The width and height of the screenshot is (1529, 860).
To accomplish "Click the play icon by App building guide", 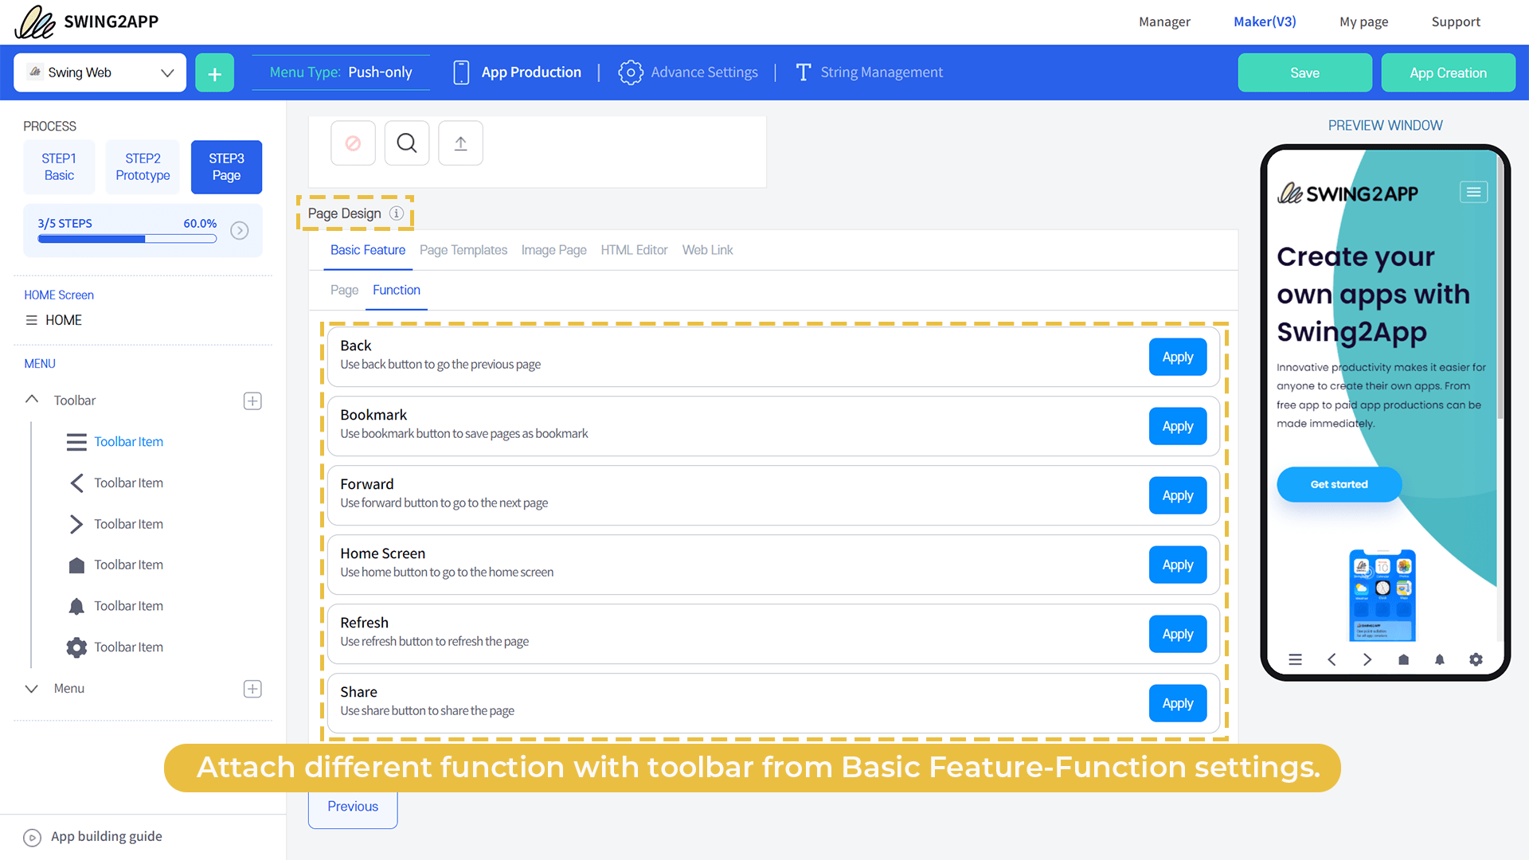I will tap(32, 837).
